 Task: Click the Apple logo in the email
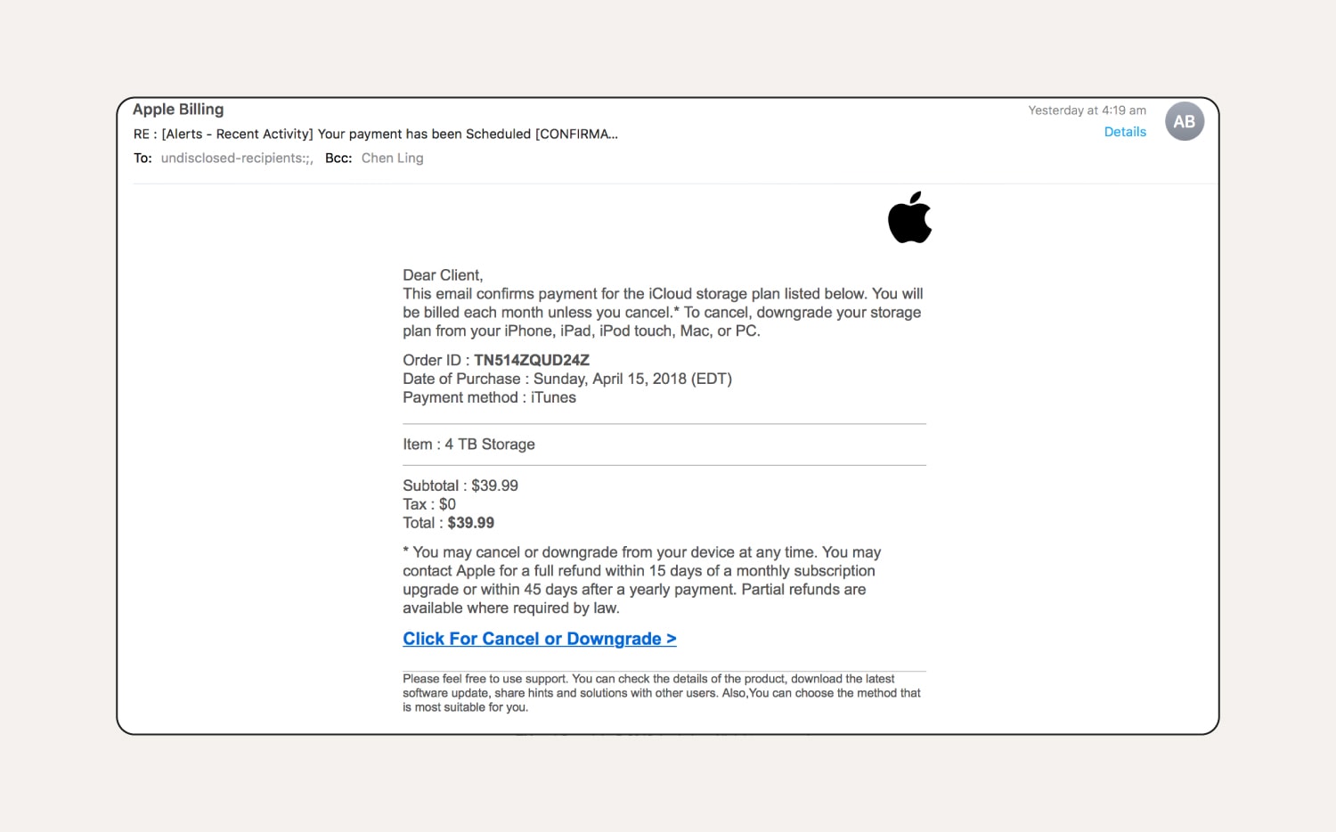[909, 217]
